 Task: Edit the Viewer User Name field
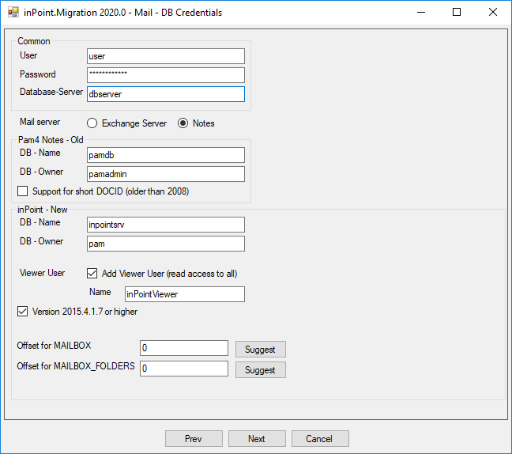(x=184, y=294)
